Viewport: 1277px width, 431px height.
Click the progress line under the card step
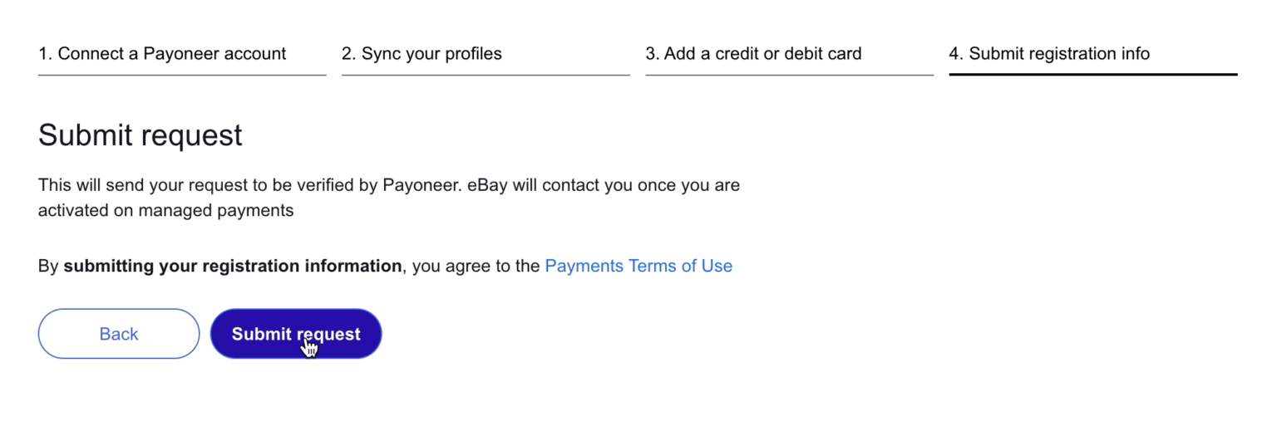(x=789, y=75)
